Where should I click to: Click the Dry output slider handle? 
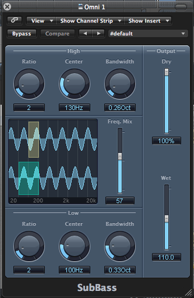[x=167, y=72]
